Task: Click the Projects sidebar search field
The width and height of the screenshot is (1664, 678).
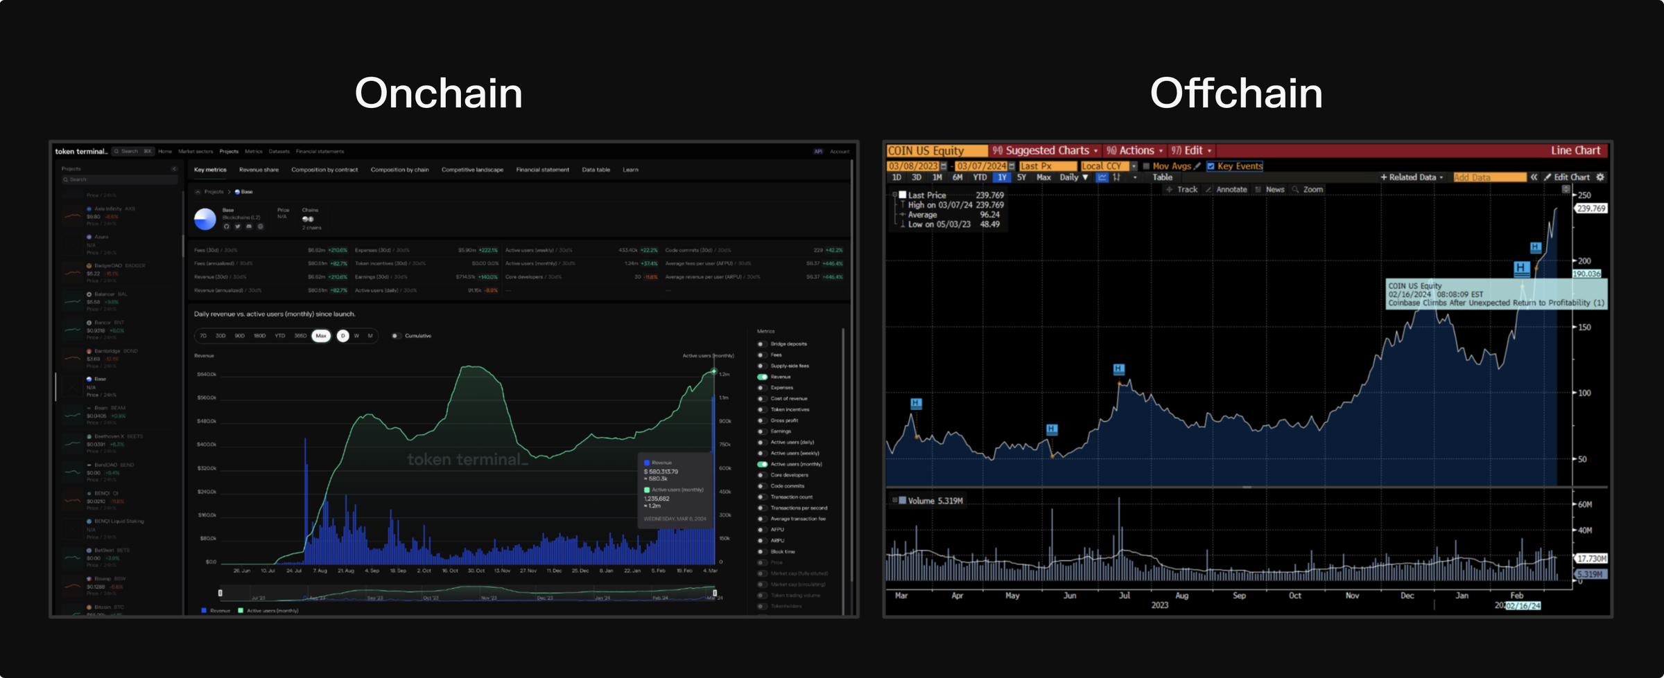Action: point(119,180)
